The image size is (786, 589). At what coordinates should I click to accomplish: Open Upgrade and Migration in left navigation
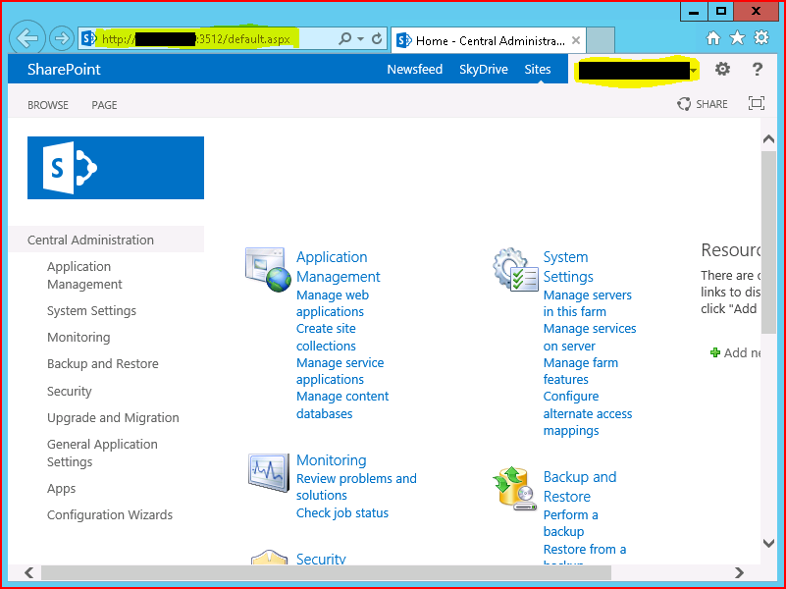[x=113, y=417]
